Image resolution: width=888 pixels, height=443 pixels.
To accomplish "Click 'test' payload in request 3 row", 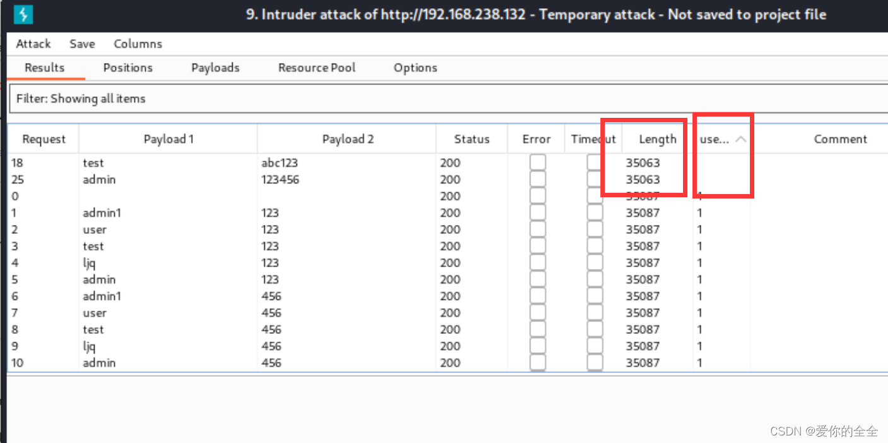I will 93,246.
